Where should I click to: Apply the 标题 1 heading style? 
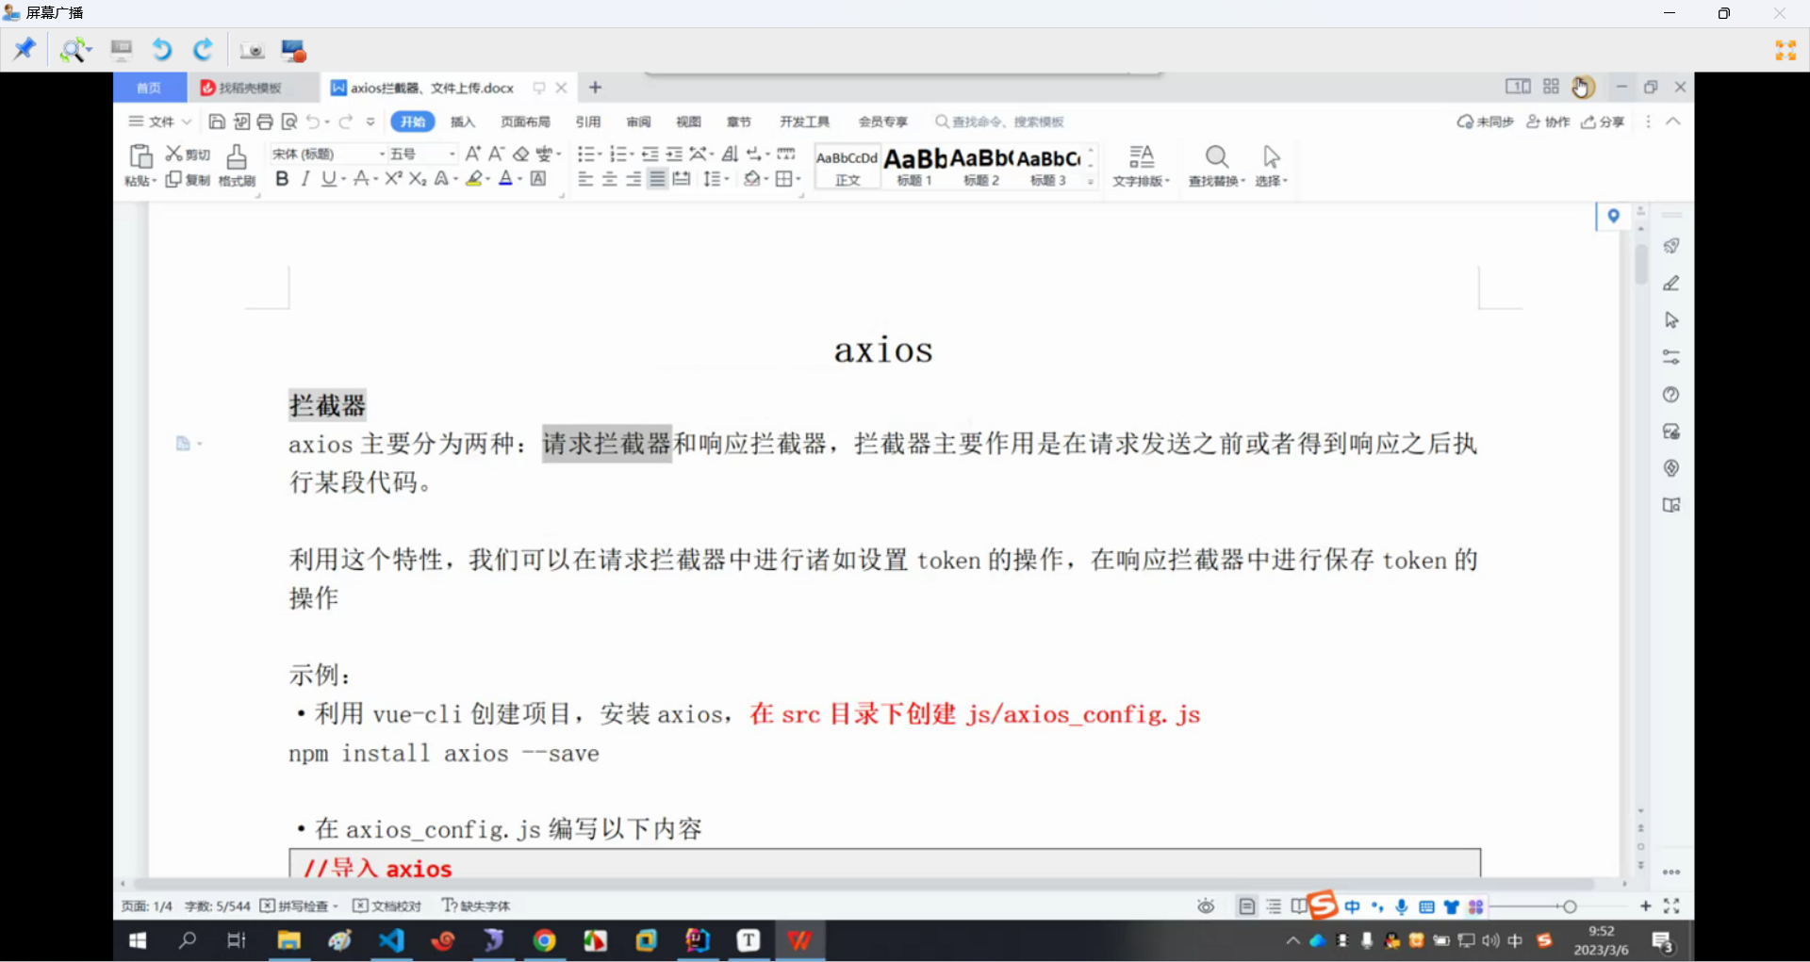tap(914, 166)
